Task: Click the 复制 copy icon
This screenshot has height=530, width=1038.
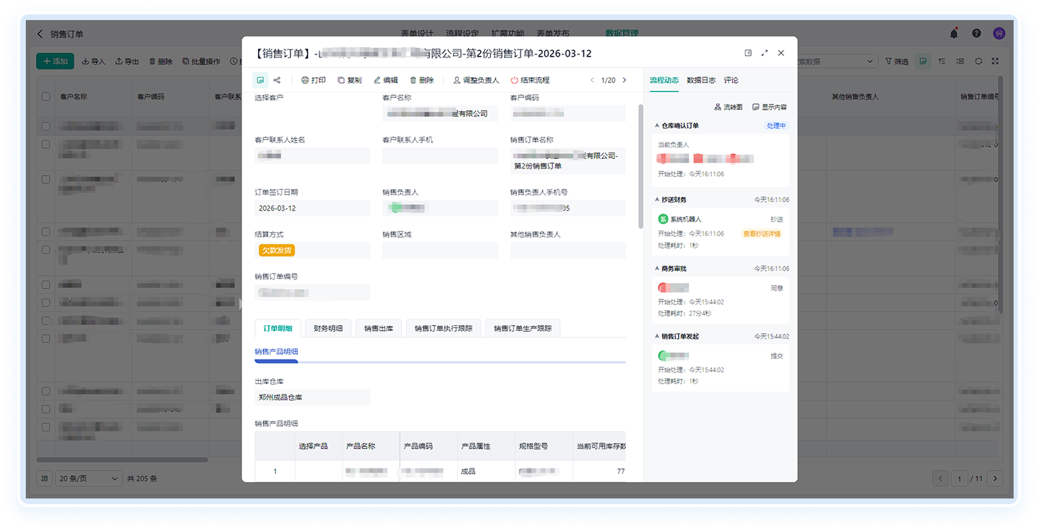Action: [341, 80]
